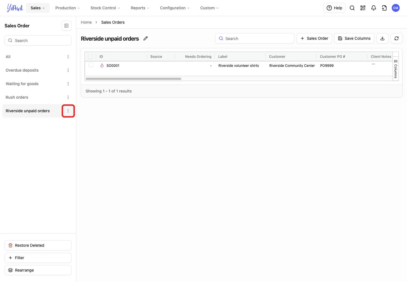407x282 pixels.
Task: Expand the Reports dropdown menu
Action: (140, 8)
